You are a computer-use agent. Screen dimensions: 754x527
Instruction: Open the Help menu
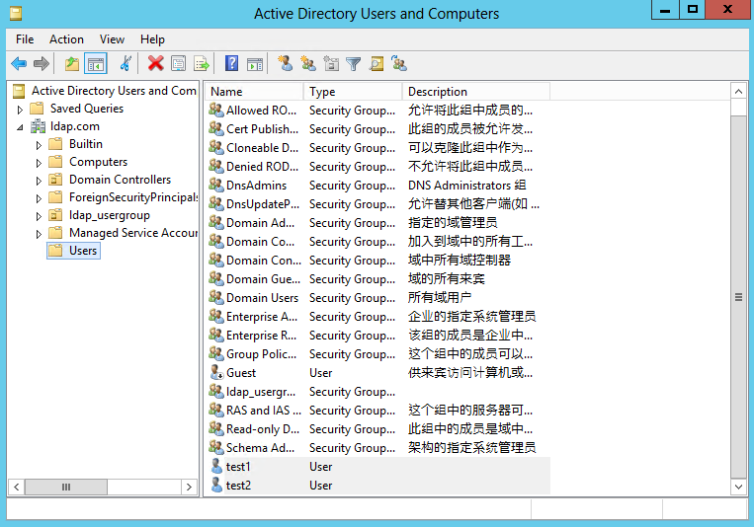[x=152, y=39]
